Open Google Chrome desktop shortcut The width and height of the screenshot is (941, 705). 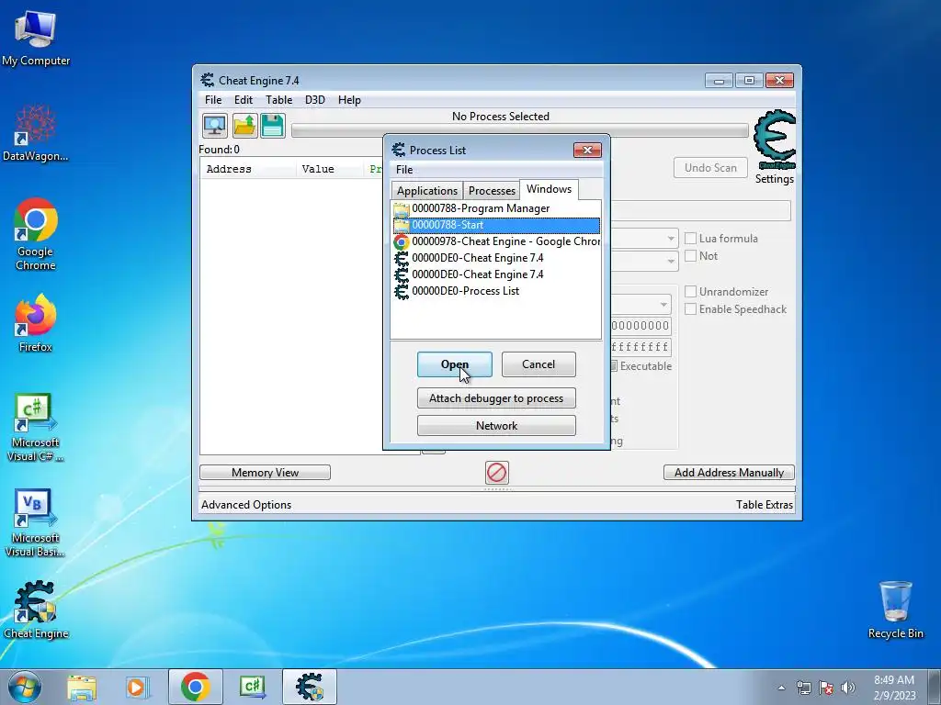(36, 234)
